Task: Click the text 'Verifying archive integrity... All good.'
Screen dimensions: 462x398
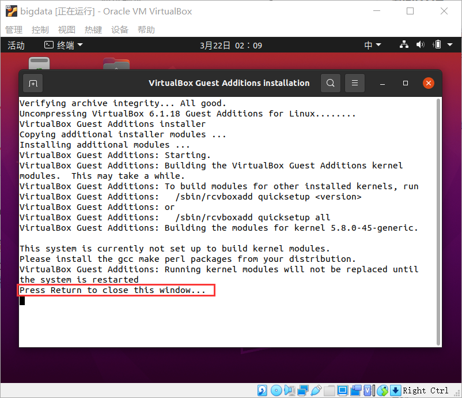Action: coord(123,104)
